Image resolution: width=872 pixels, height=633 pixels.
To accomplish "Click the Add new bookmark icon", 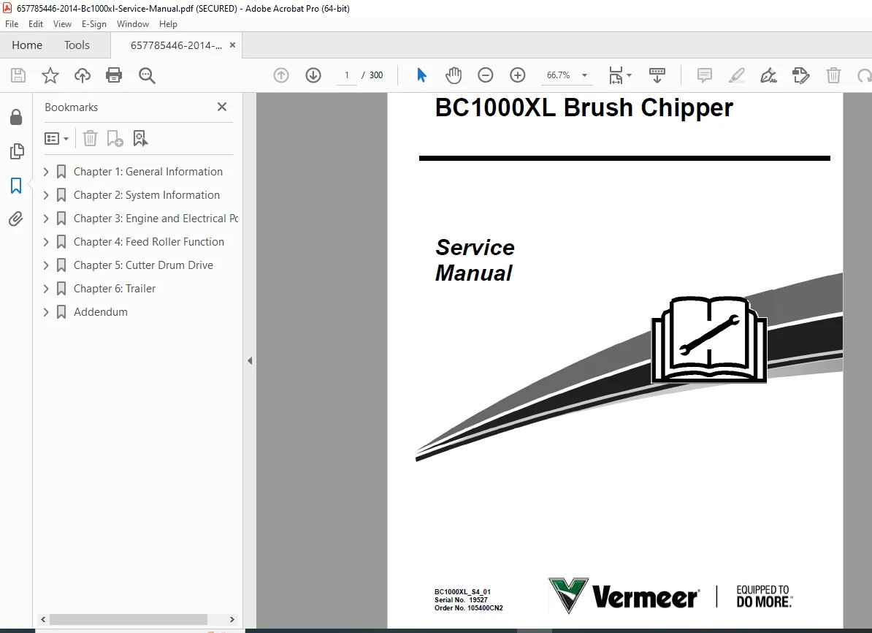I will click(x=115, y=138).
